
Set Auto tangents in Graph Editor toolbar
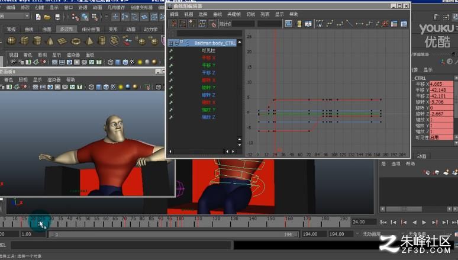coord(320,24)
